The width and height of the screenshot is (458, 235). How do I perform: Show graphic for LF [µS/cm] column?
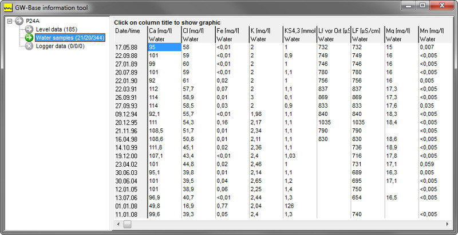[366, 30]
